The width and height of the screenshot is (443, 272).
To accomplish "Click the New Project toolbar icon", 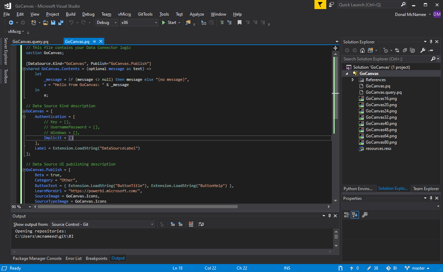I will click(34, 23).
